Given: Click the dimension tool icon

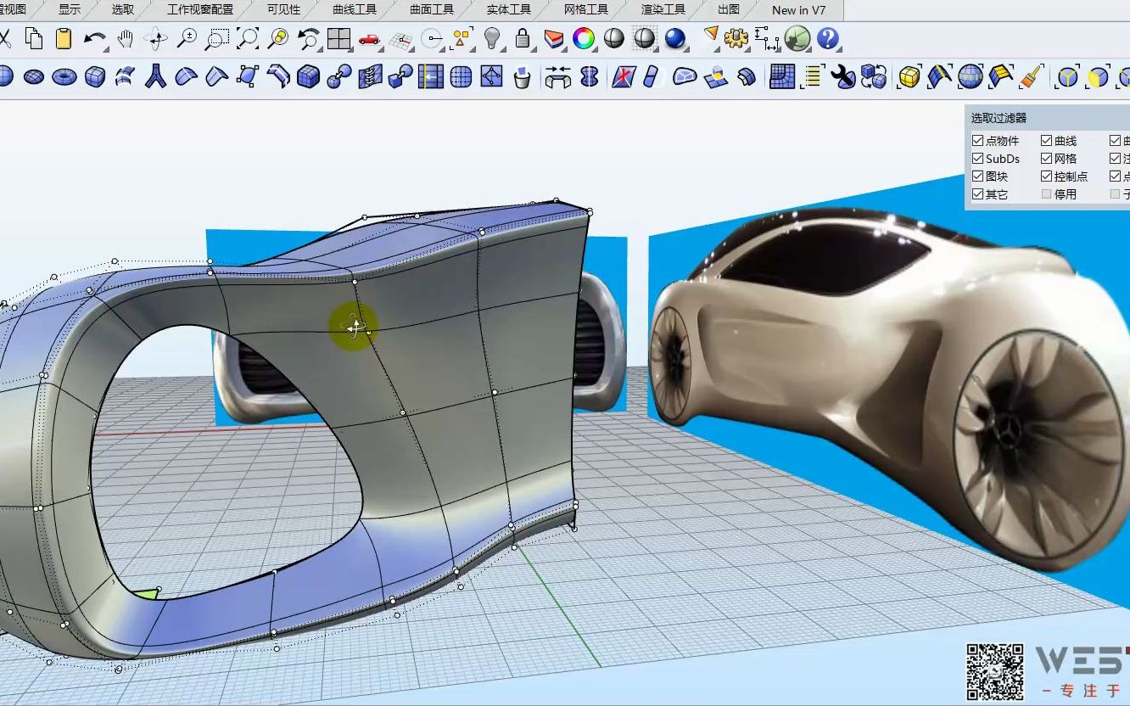Looking at the screenshot, I should (767, 39).
